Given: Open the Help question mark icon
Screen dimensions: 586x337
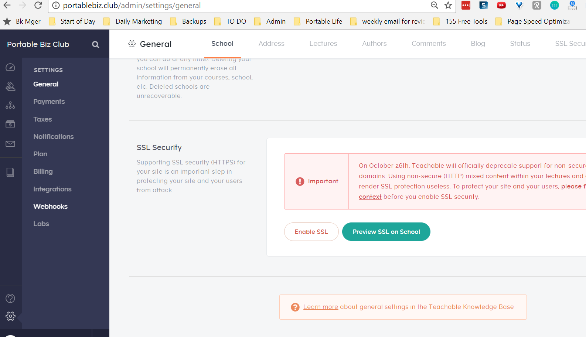Looking at the screenshot, I should pos(10,298).
